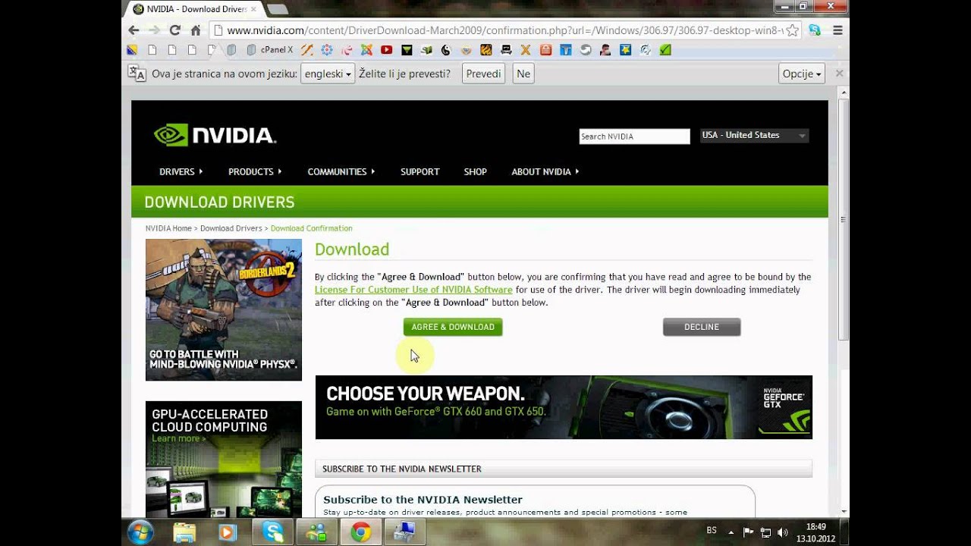Image resolution: width=971 pixels, height=546 pixels.
Task: Open the green checkmark bookmark icon
Action: [x=665, y=50]
